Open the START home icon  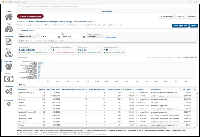[9, 17]
